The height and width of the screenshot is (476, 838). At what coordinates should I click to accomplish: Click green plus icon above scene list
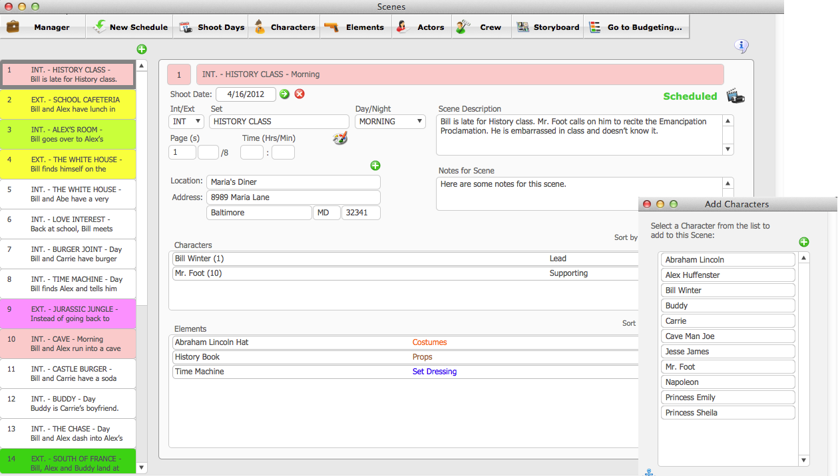(142, 49)
